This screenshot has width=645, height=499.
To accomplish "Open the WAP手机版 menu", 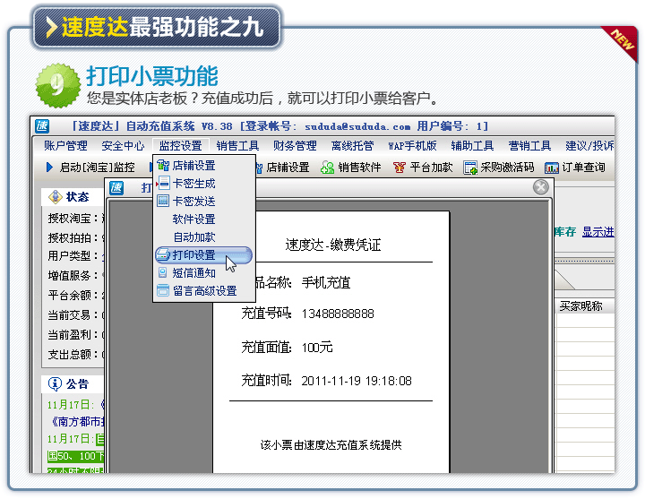I will 412,146.
